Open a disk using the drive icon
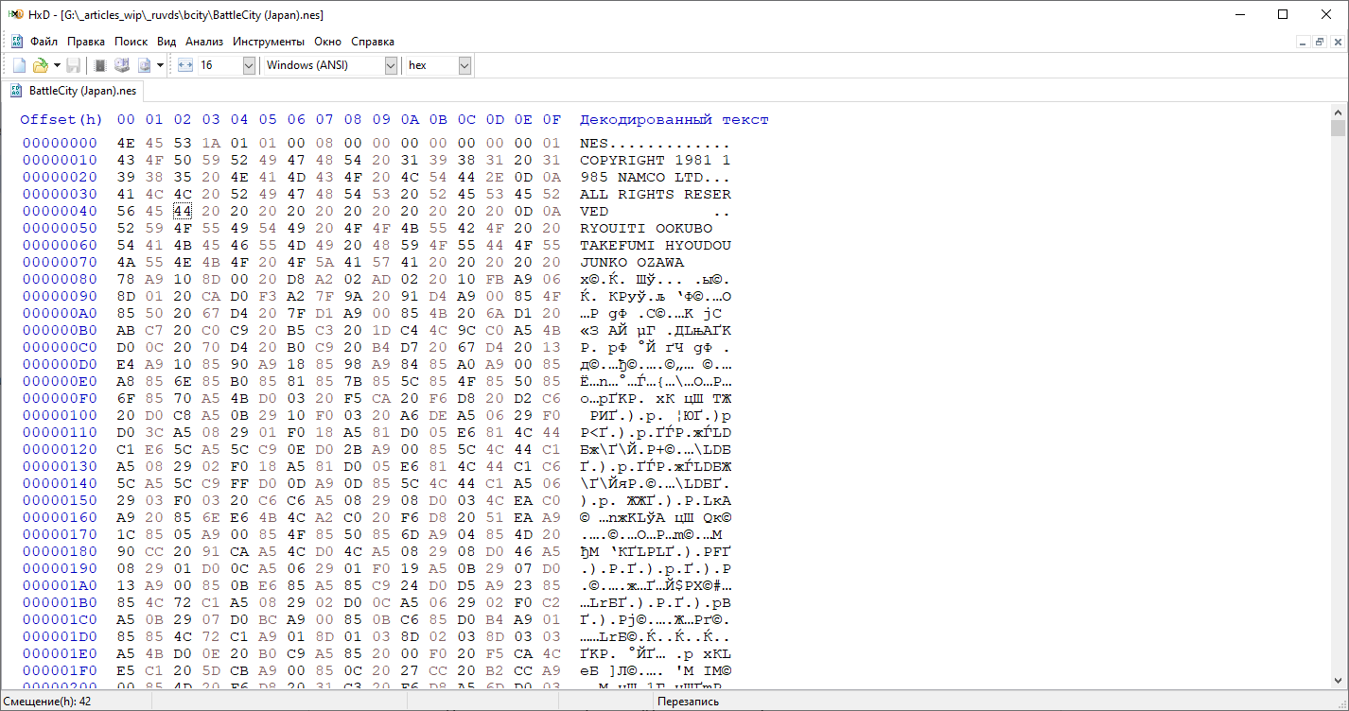Image resolution: width=1349 pixels, height=711 pixels. coord(122,65)
